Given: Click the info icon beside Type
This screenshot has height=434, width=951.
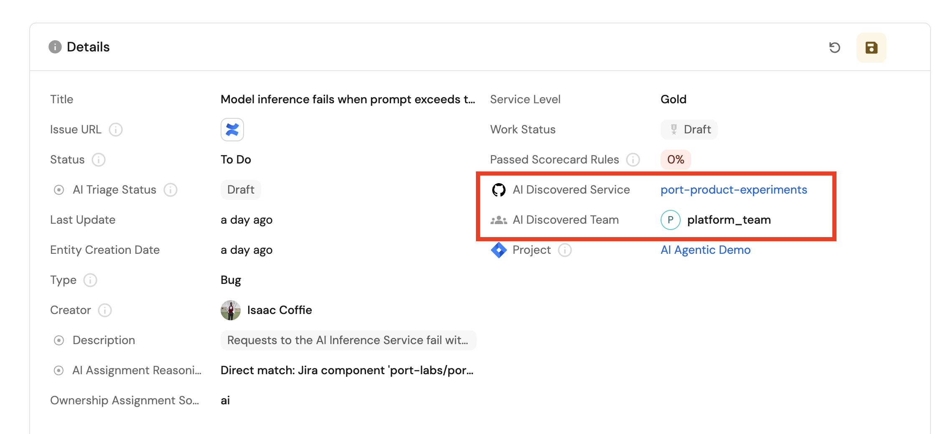Looking at the screenshot, I should point(90,280).
